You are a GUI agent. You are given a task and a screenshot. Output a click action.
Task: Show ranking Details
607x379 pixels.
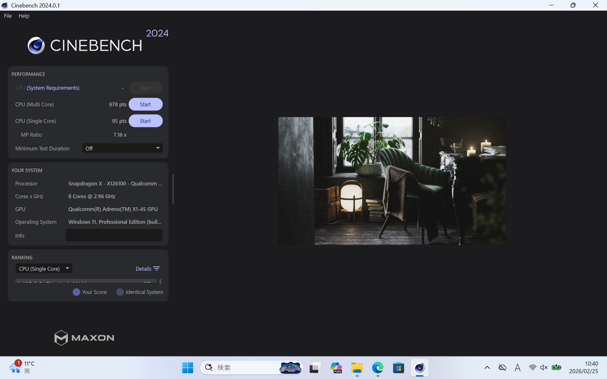pyautogui.click(x=143, y=269)
